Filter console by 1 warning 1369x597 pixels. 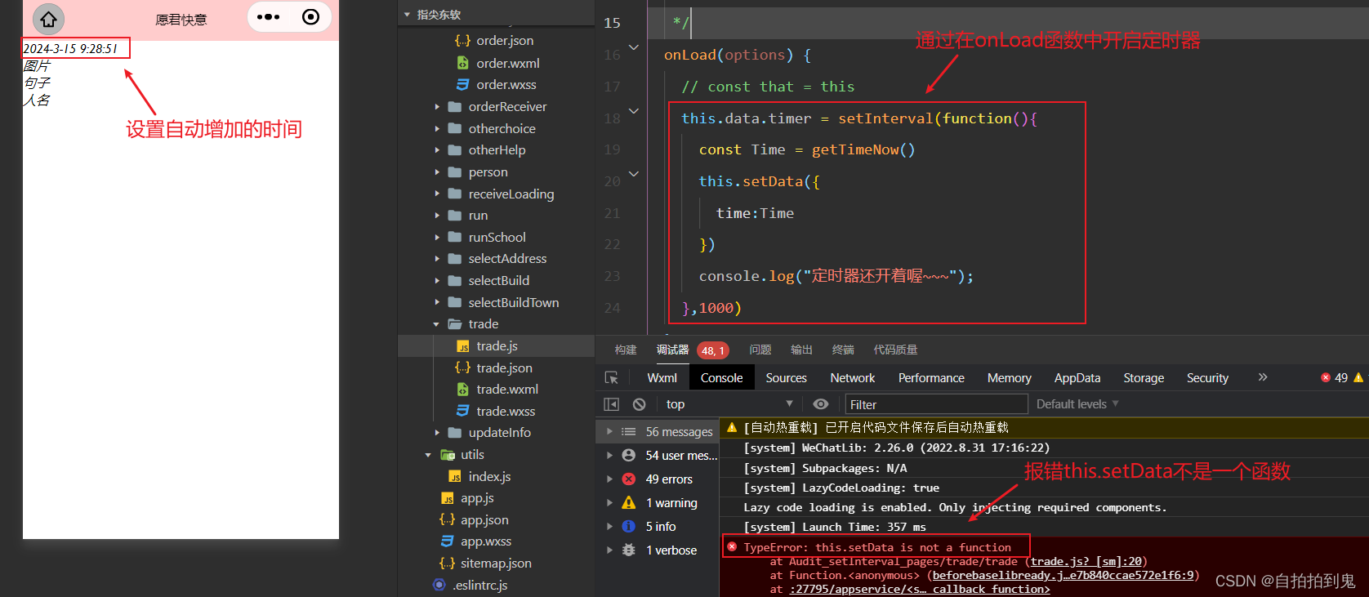point(671,503)
